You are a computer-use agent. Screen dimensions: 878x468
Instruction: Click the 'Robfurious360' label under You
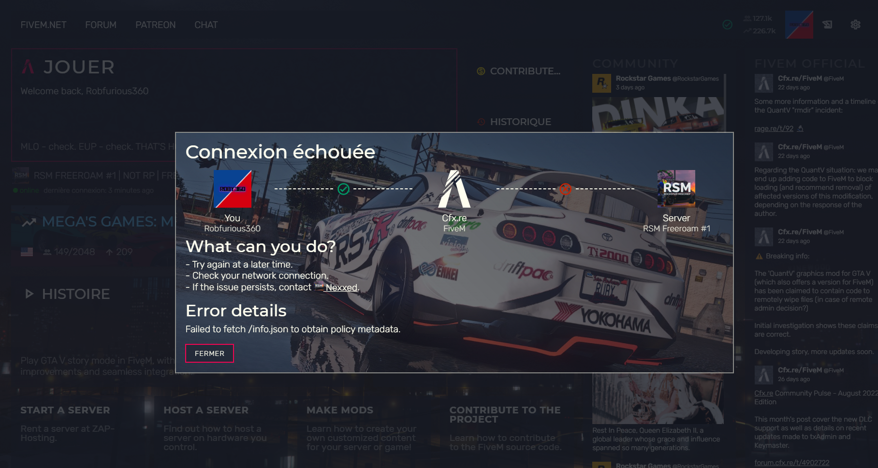233,228
